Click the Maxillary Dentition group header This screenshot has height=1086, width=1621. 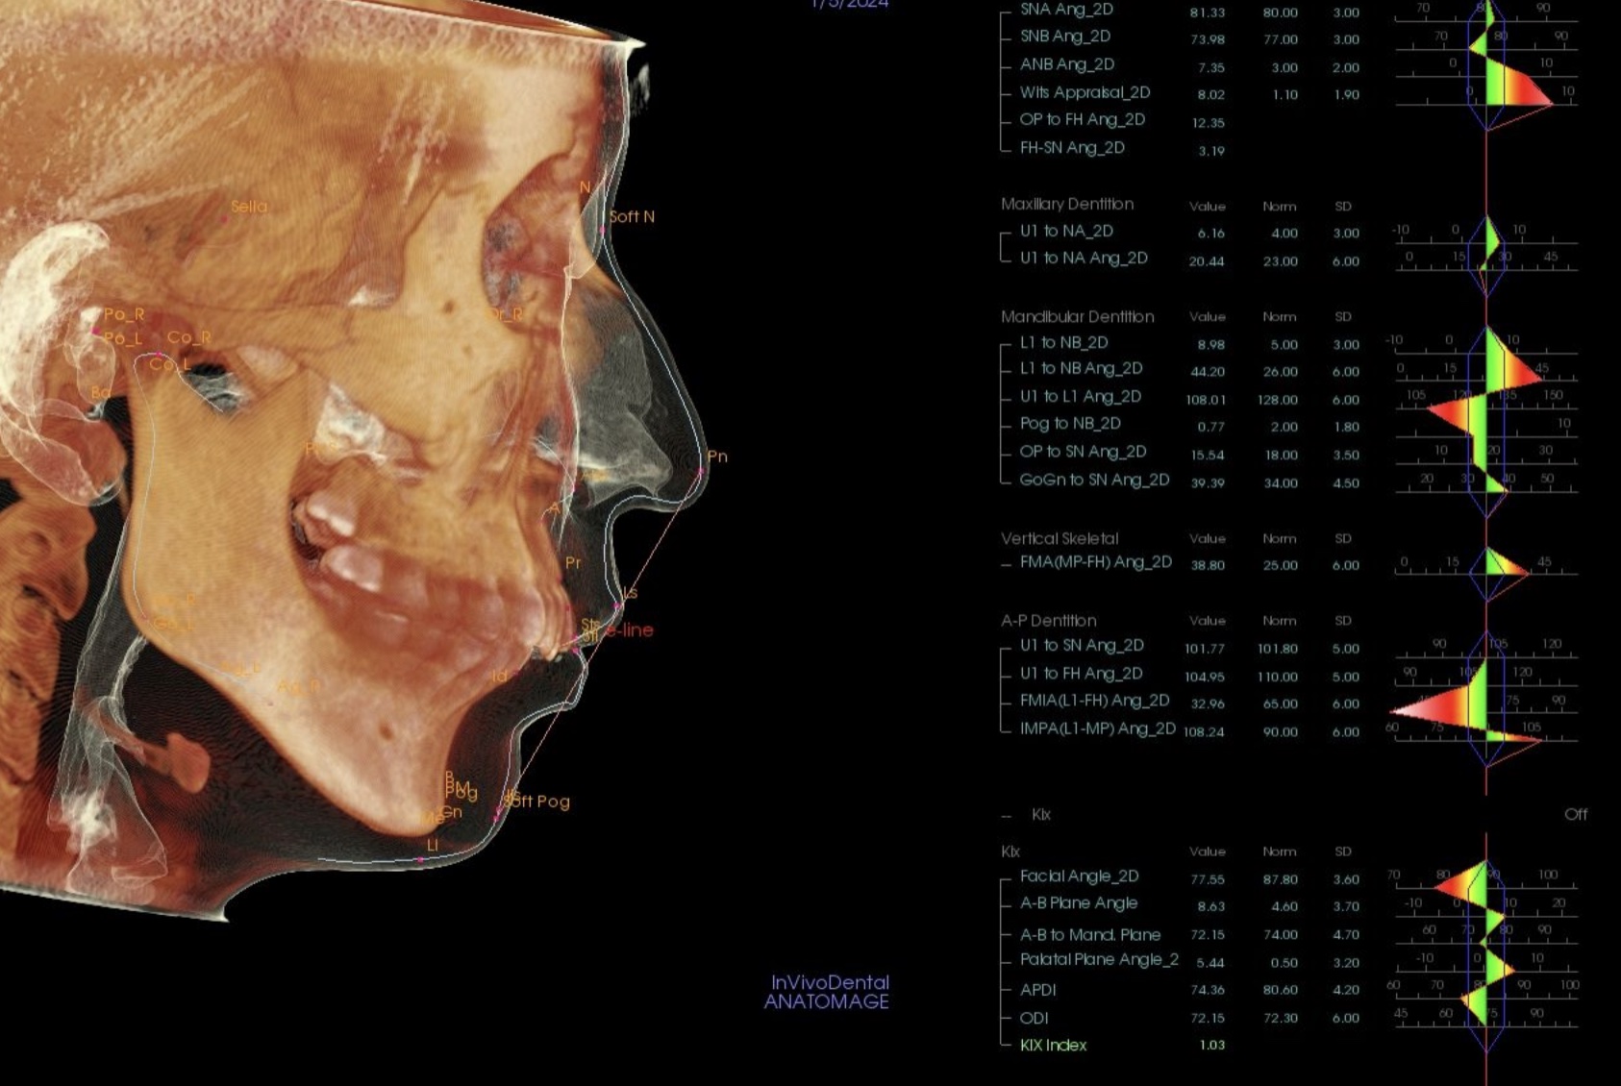1067,204
